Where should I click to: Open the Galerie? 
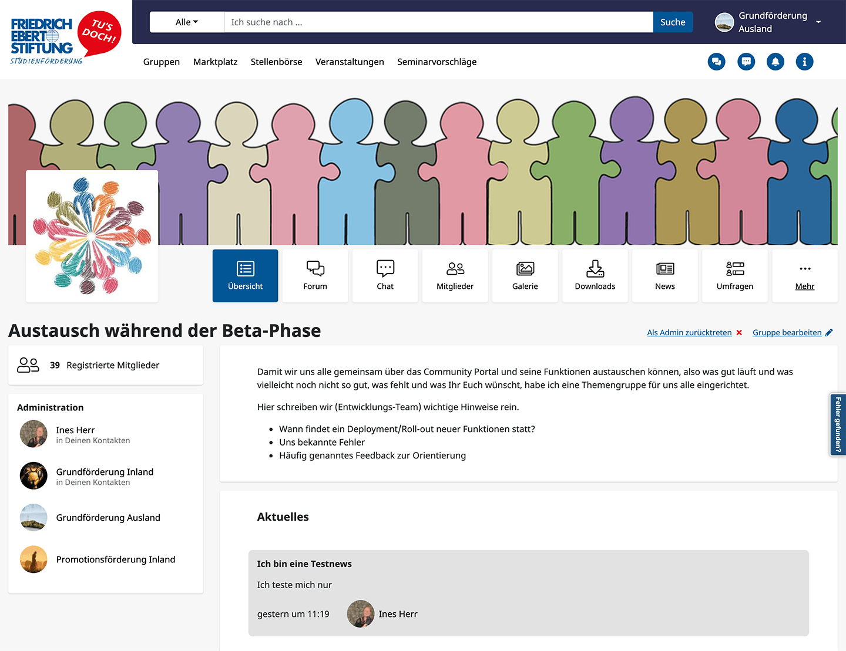(x=525, y=276)
